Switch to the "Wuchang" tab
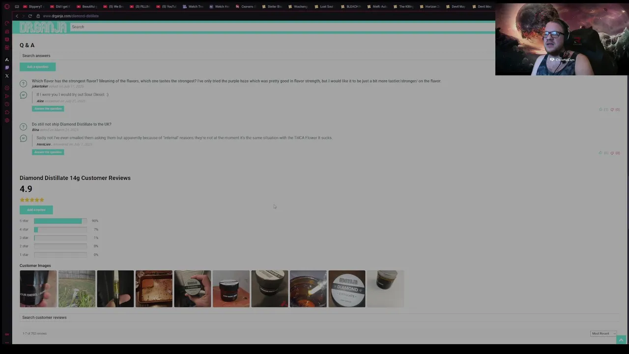629x354 pixels. [299, 6]
